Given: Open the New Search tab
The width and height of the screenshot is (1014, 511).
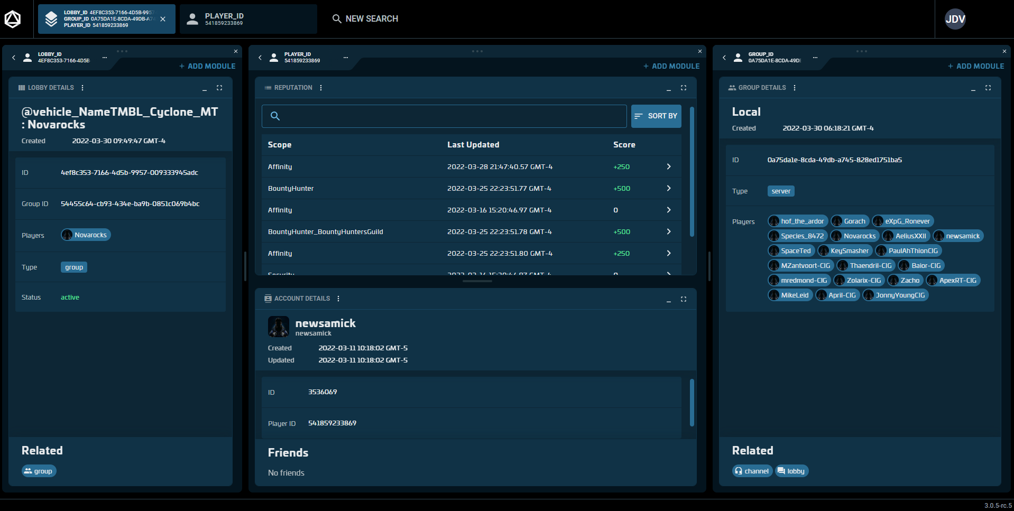Looking at the screenshot, I should [x=365, y=19].
